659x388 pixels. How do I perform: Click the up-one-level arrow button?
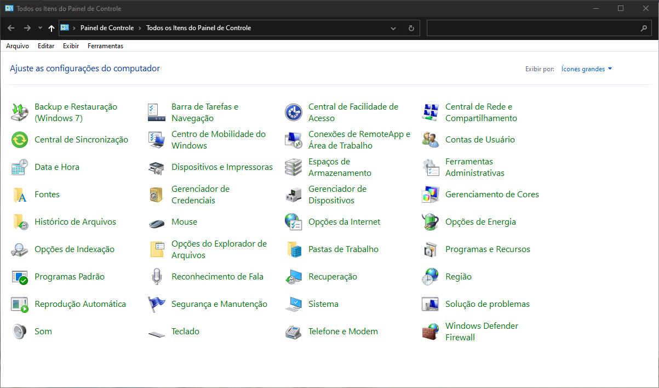pyautogui.click(x=51, y=27)
